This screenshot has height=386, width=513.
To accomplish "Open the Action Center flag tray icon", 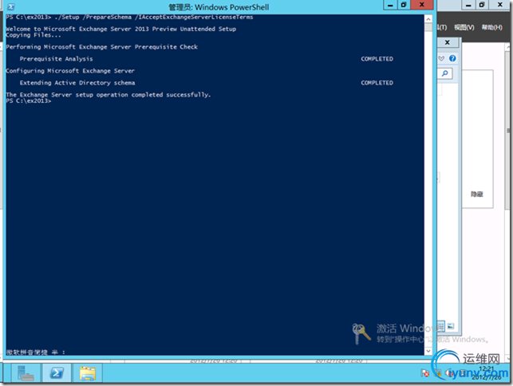I will click(425, 373).
